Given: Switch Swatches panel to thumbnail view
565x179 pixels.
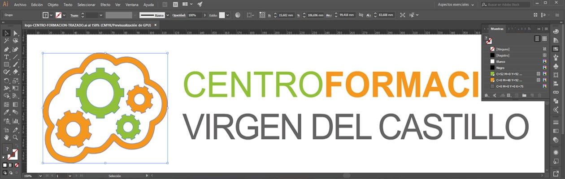Looking at the screenshot, I should [544, 39].
